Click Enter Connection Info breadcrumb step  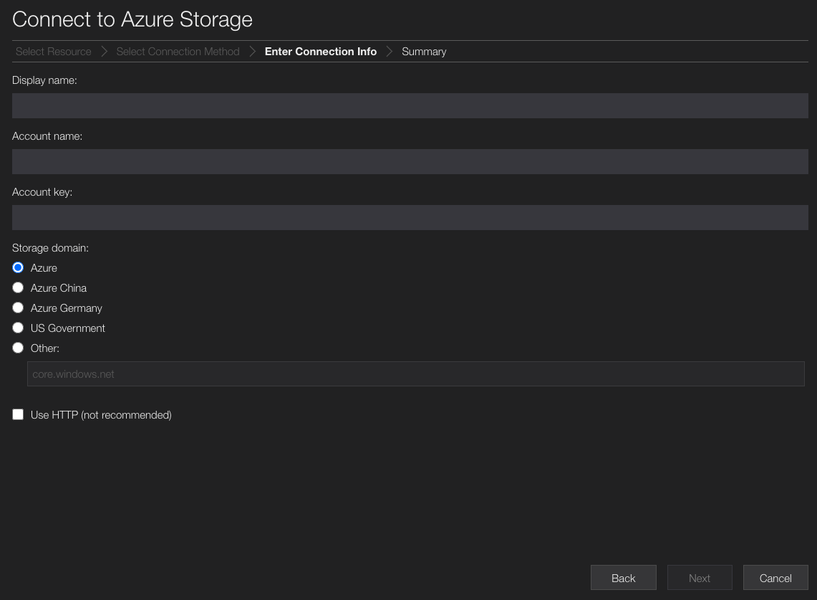click(321, 52)
